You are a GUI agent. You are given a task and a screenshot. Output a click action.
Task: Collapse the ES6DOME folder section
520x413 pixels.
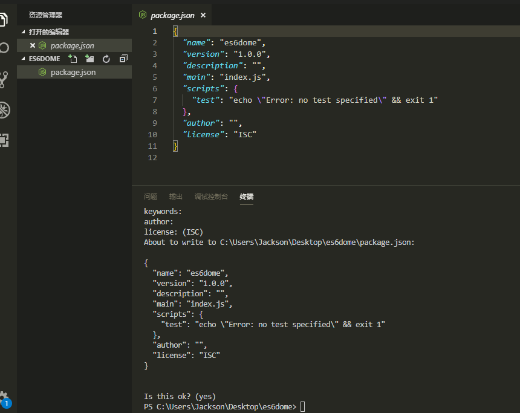click(x=23, y=59)
